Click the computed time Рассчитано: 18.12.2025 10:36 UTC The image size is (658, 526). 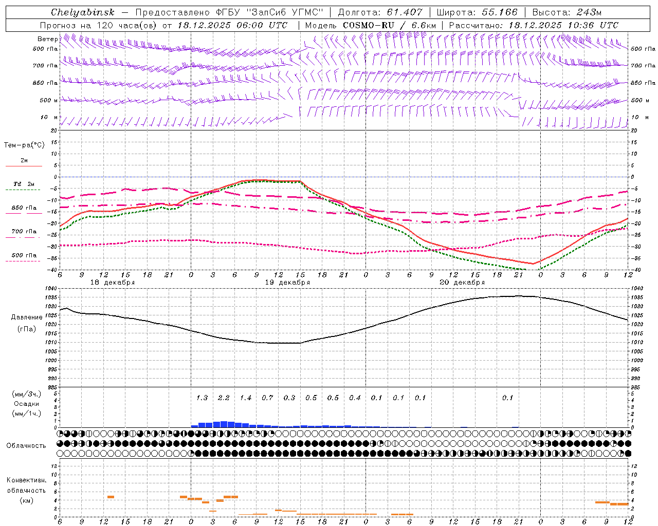[x=534, y=25]
